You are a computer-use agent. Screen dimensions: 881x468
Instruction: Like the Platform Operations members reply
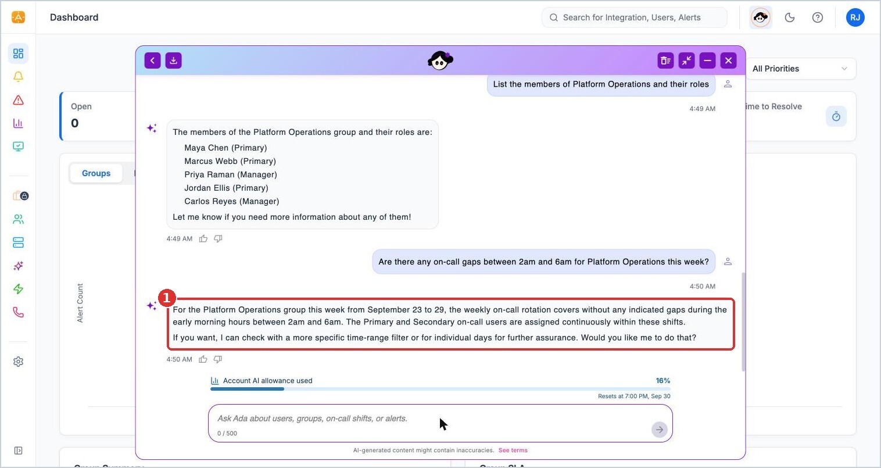point(203,239)
